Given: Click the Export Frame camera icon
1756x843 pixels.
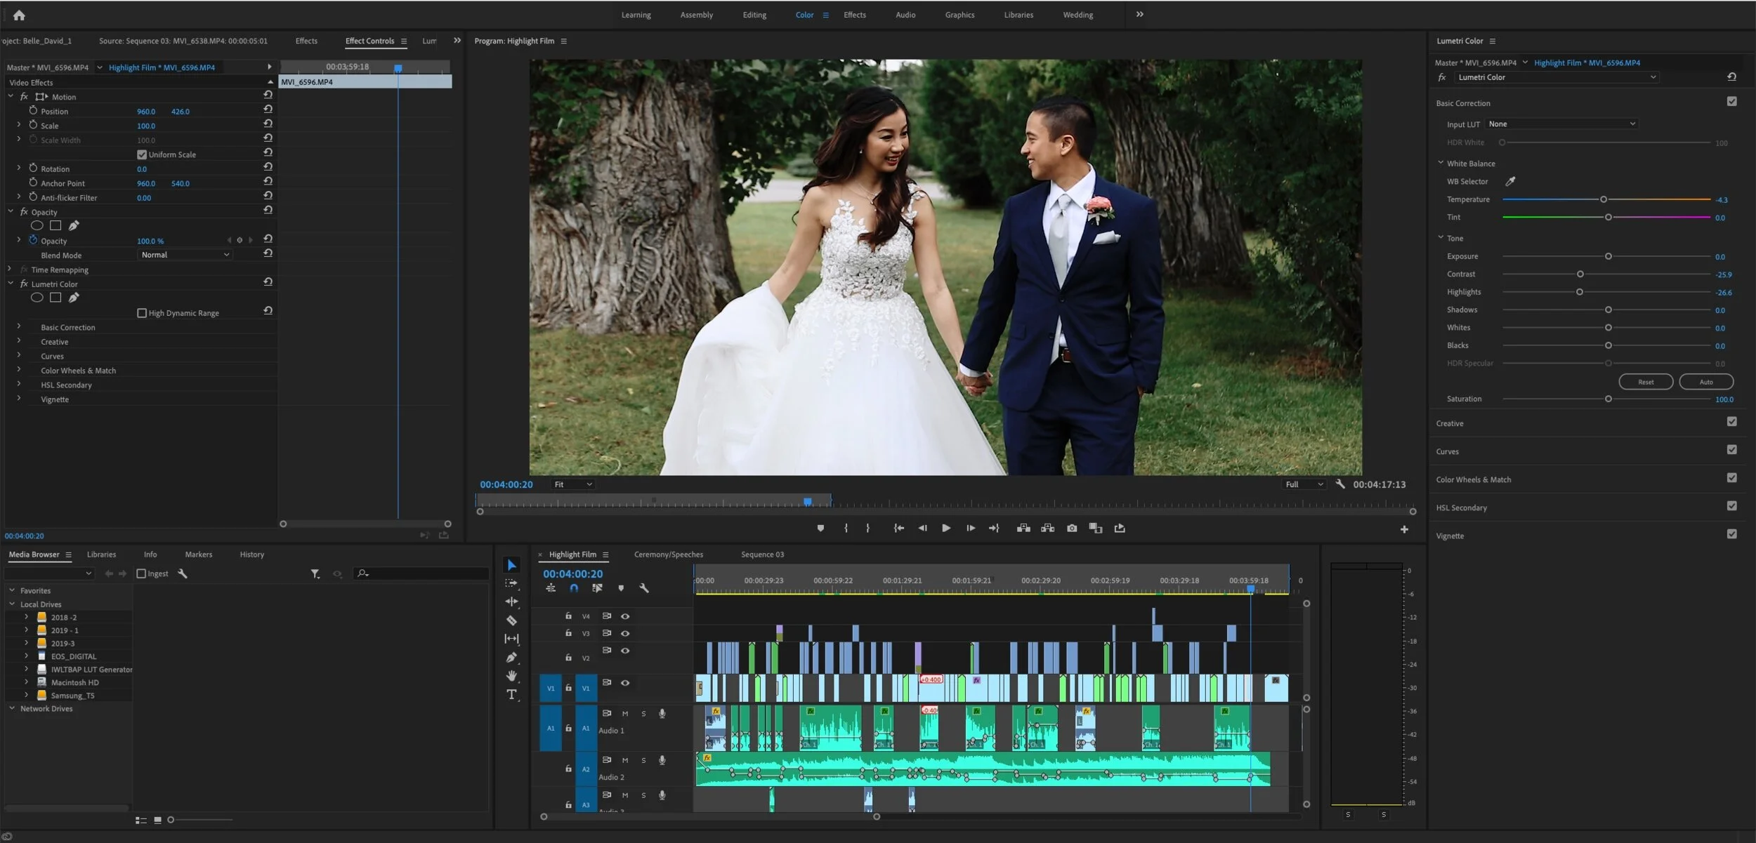Looking at the screenshot, I should pyautogui.click(x=1071, y=529).
